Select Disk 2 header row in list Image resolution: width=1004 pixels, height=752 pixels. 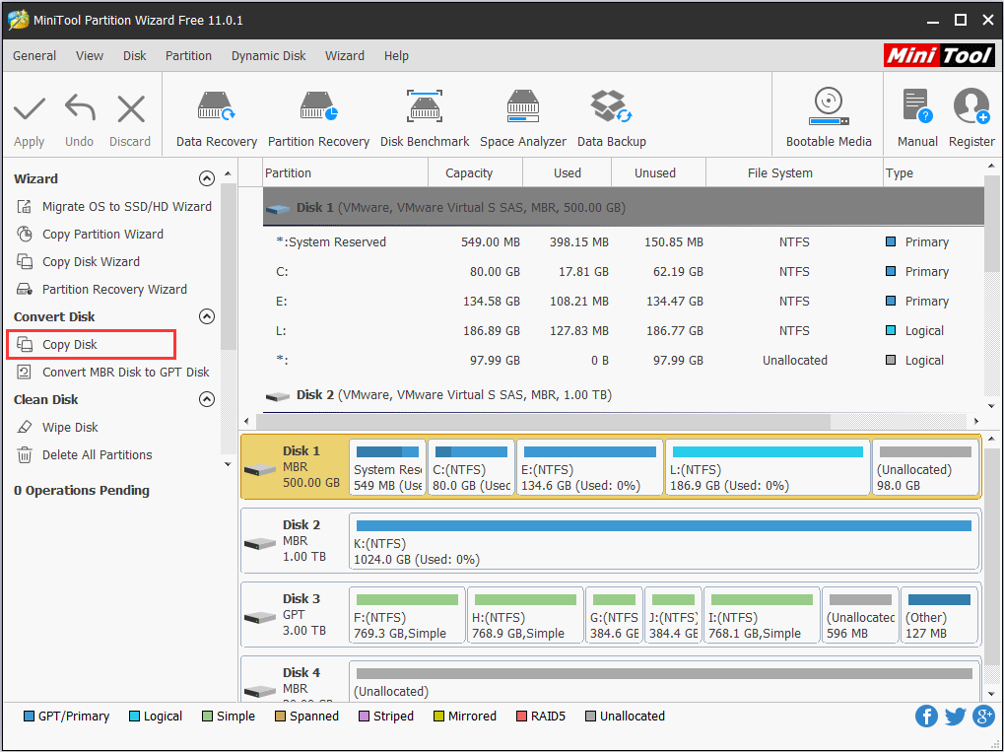[x=623, y=395]
